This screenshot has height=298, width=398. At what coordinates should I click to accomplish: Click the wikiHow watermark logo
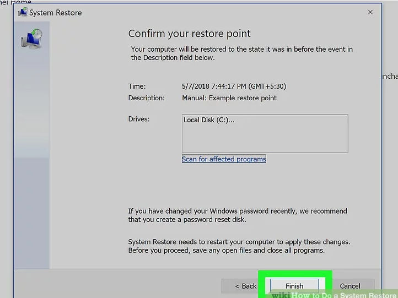pyautogui.click(x=281, y=295)
